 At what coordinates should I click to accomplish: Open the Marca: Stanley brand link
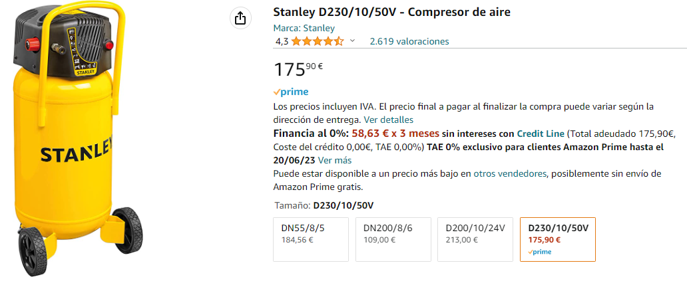pyautogui.click(x=304, y=28)
